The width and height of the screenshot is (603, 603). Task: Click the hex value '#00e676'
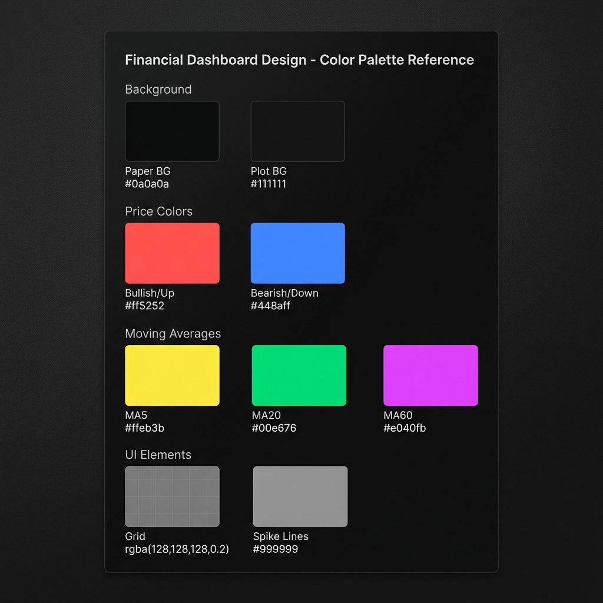(274, 428)
